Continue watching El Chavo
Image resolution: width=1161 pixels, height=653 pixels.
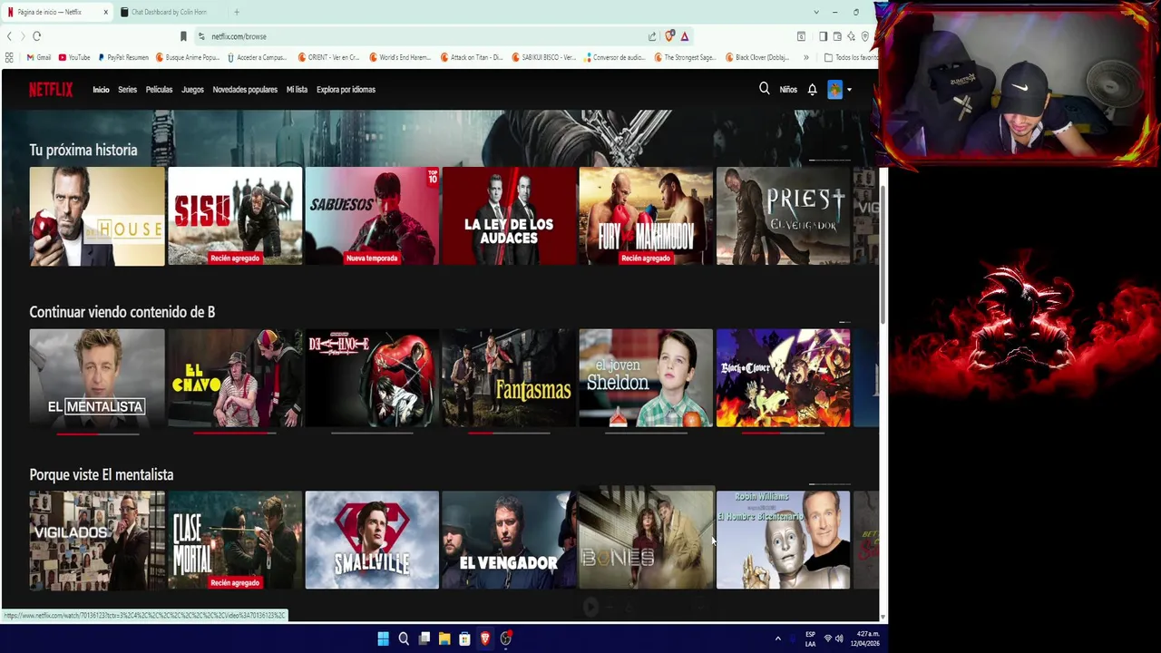(x=235, y=377)
